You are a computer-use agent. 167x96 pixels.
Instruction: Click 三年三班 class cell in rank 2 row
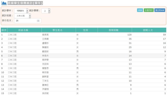(12, 39)
